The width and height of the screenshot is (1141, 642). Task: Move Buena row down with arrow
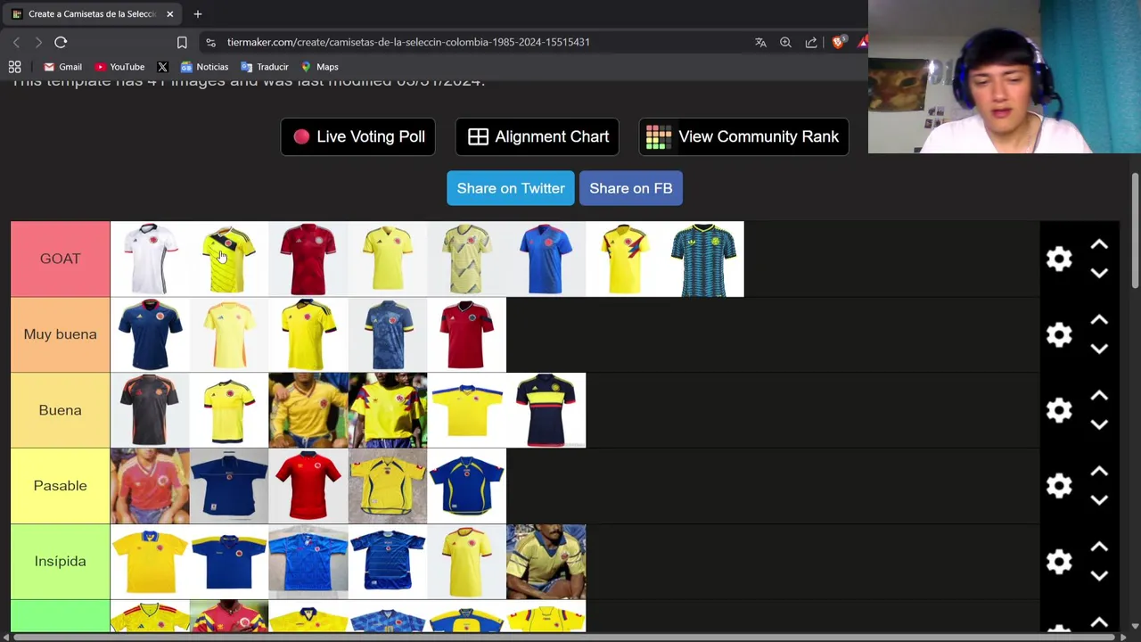[1099, 424]
